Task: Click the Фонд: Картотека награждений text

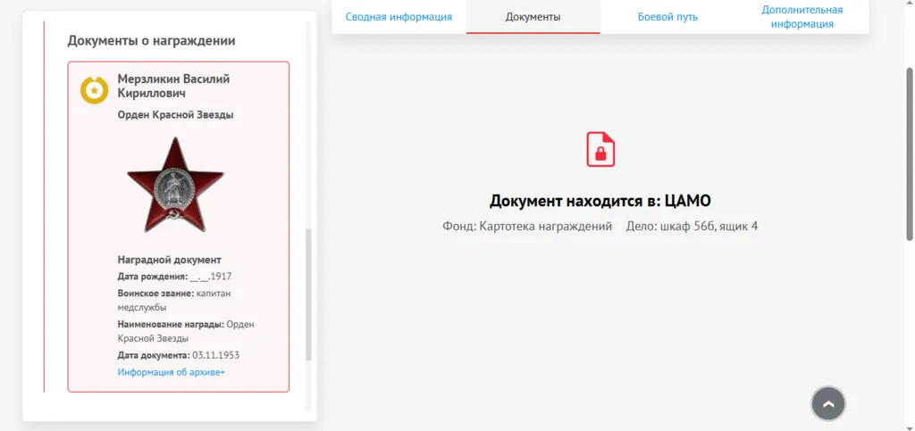Action: click(x=527, y=226)
